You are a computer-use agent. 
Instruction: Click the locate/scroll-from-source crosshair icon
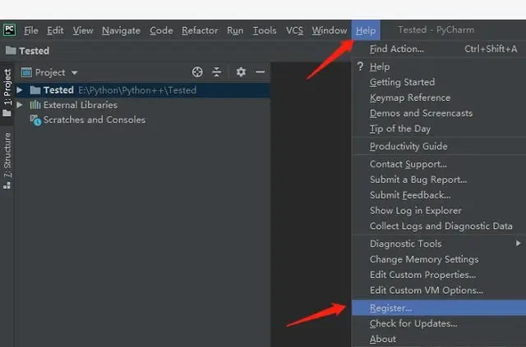197,72
